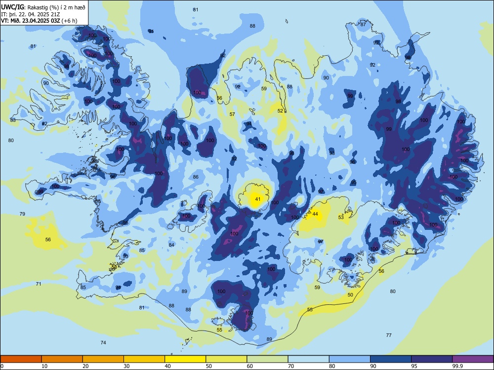Click the golden 30–40 legend swatch
Viewport: 494px width, 370px height.
pos(144,359)
